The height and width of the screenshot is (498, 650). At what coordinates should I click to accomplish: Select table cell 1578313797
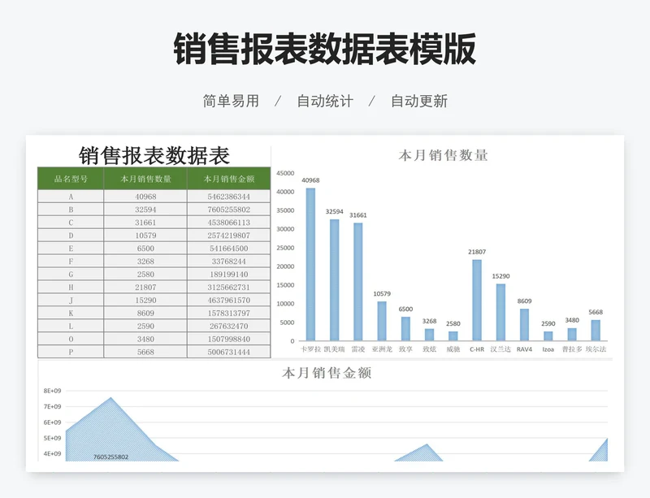pos(229,313)
